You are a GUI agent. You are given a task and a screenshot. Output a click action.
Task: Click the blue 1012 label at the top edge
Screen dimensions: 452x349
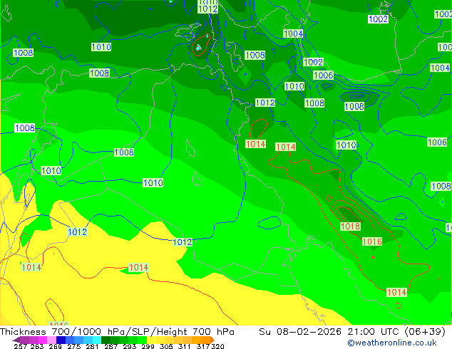pos(207,9)
